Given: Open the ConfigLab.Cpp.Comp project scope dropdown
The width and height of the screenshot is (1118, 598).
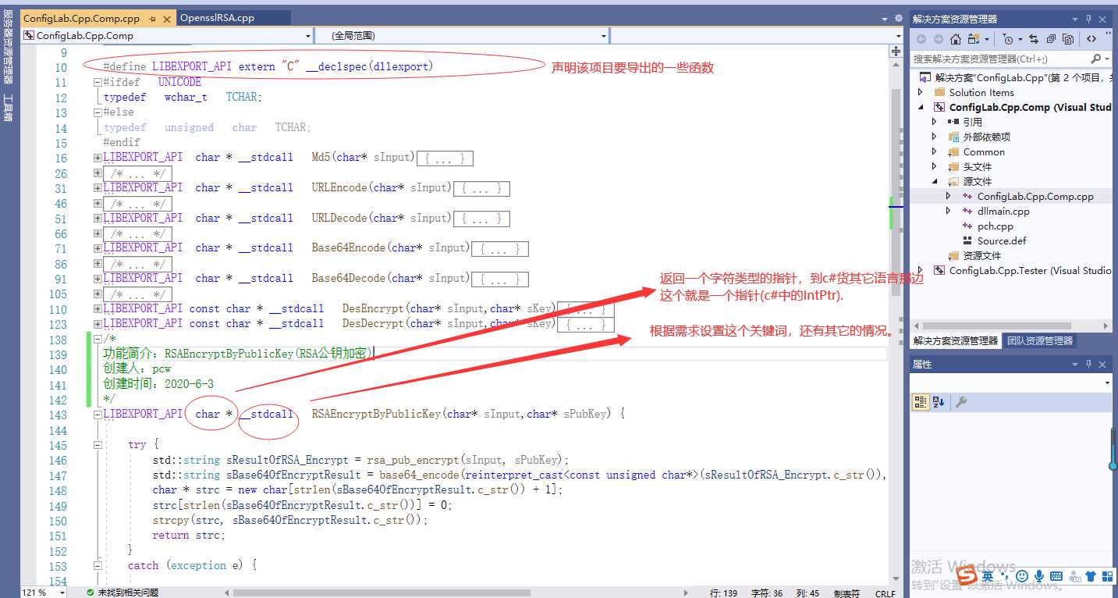Looking at the screenshot, I should coord(307,36).
